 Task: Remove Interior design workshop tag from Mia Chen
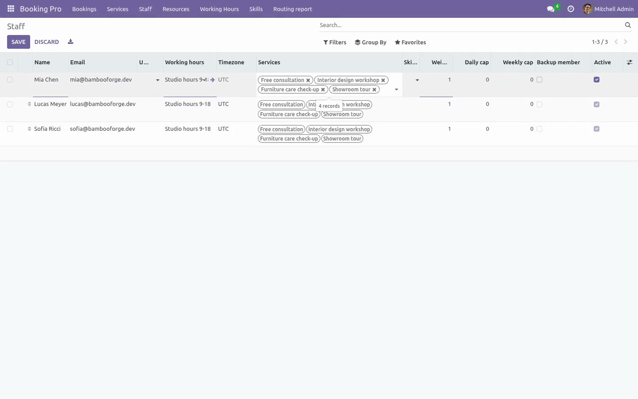[383, 80]
